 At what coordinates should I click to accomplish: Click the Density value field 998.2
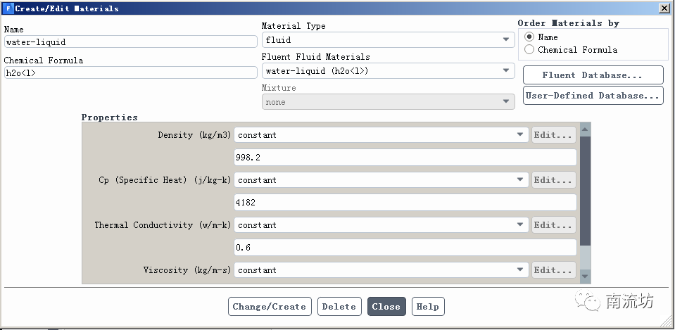point(405,158)
